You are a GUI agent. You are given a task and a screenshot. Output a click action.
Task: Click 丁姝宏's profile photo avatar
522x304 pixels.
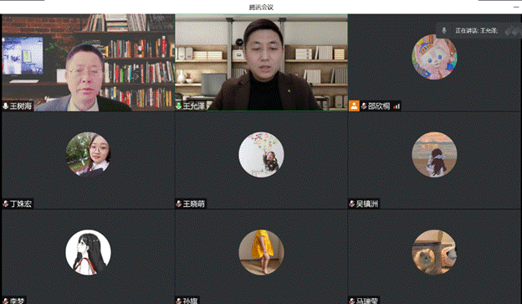tap(88, 154)
